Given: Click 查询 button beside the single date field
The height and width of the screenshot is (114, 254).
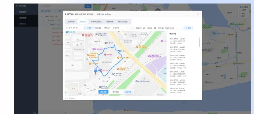Looking at the screenshot, I should coord(89,28).
